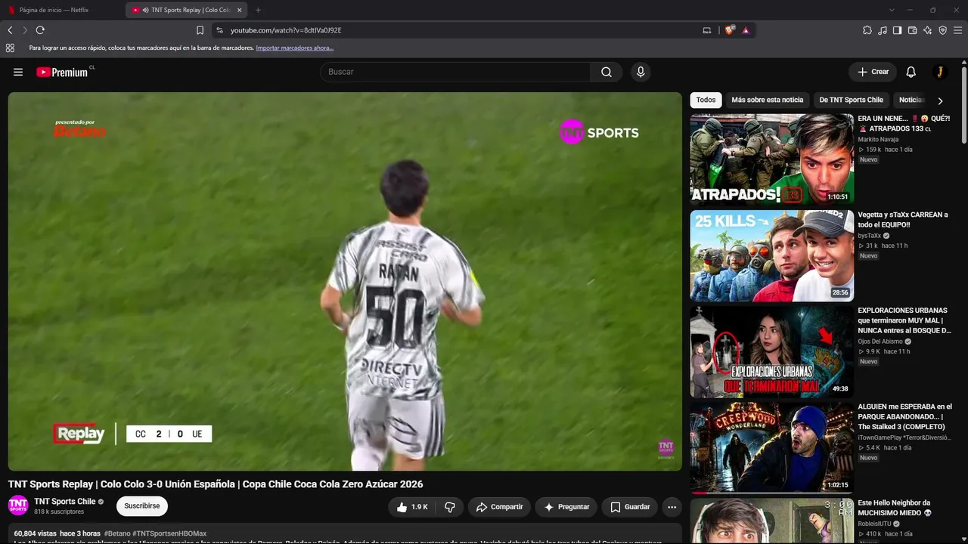Show more filter chips with the arrow

tap(940, 100)
